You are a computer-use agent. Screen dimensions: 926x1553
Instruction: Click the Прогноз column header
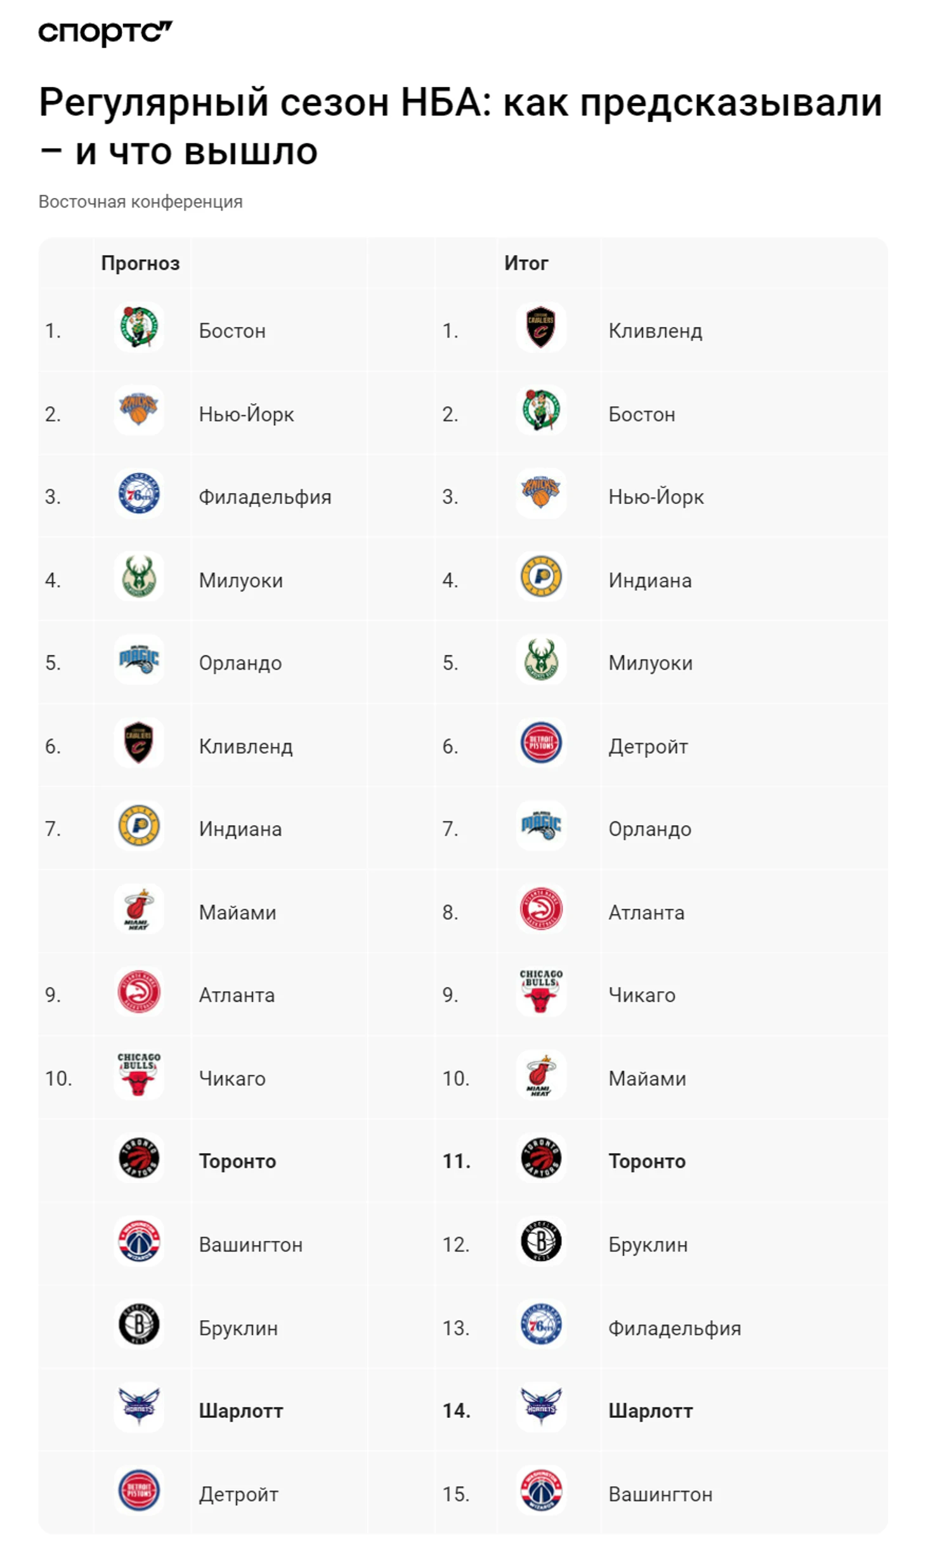(140, 263)
